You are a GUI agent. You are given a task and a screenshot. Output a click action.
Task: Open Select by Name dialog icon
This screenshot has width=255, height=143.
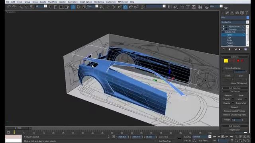click(x=55, y=7)
